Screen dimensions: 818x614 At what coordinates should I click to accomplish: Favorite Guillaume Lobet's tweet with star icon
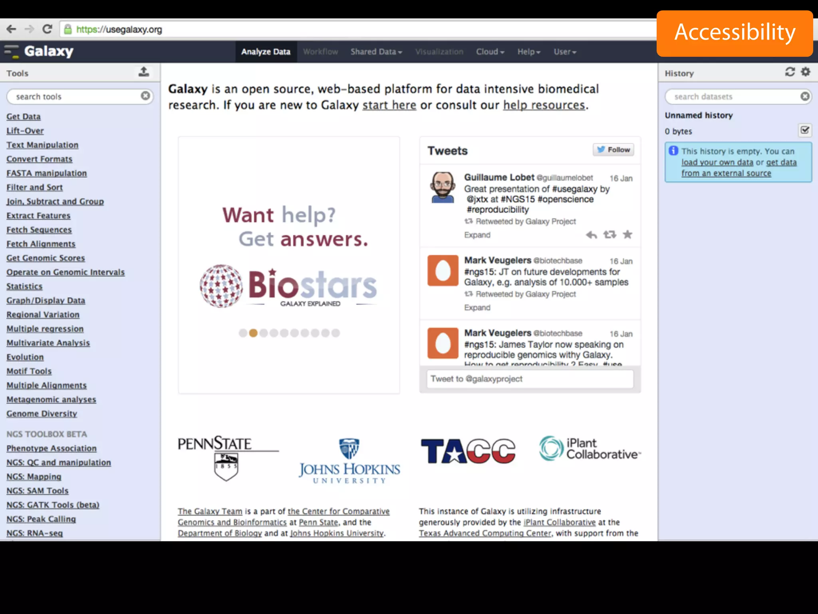tap(627, 235)
